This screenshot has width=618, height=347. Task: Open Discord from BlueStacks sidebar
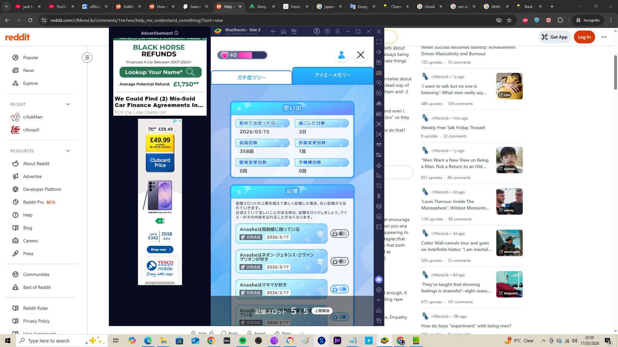[x=379, y=280]
